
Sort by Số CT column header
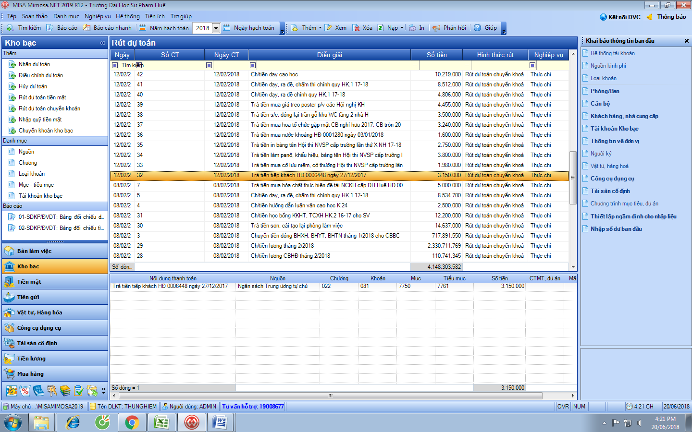point(170,55)
